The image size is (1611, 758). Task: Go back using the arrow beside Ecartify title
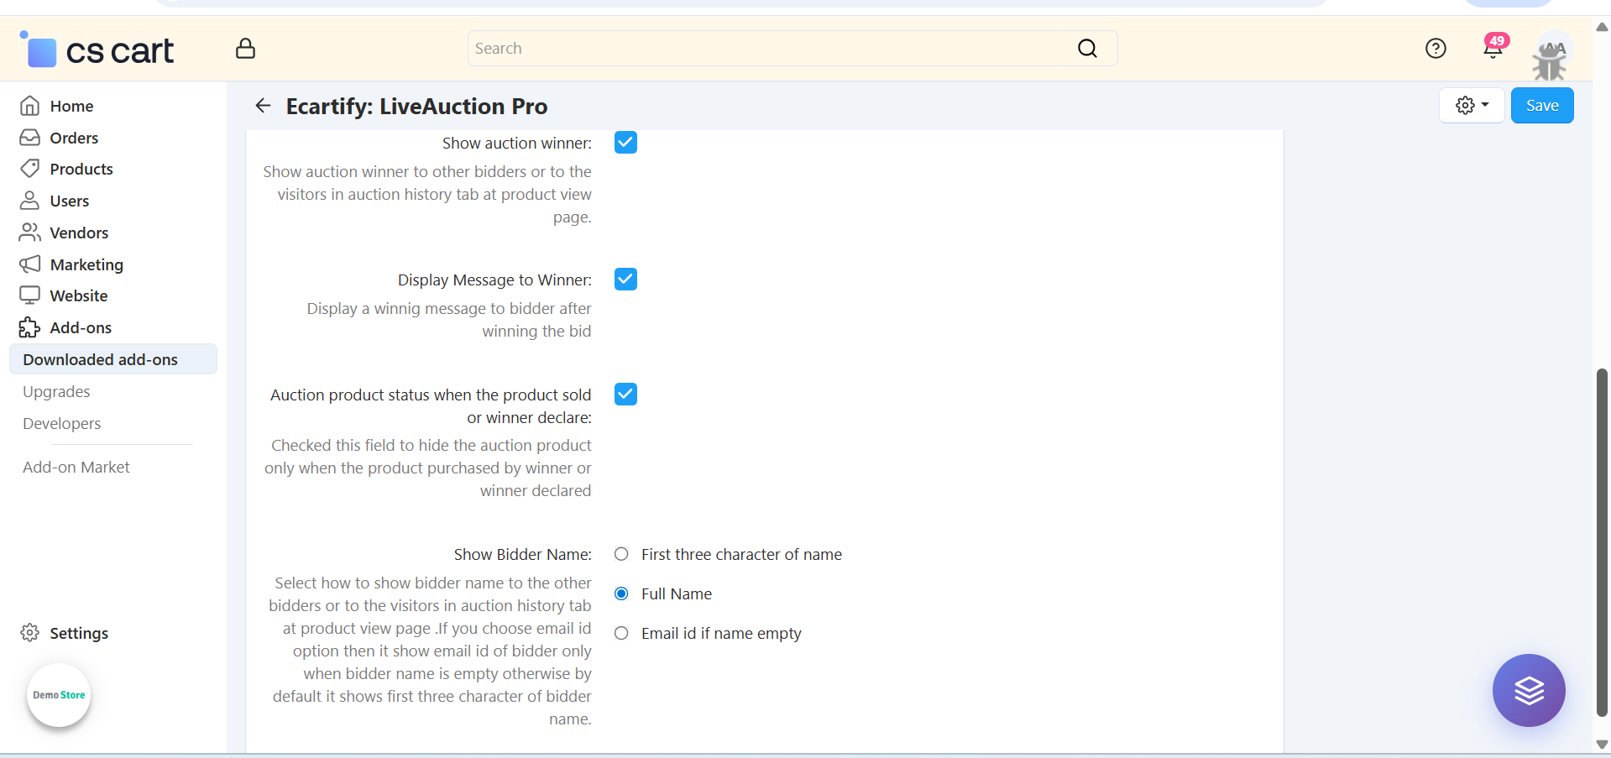(263, 106)
